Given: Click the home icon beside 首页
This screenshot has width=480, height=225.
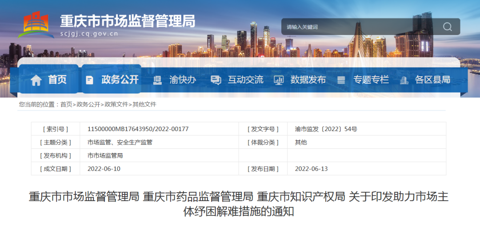Looking at the screenshot, I should (36, 80).
